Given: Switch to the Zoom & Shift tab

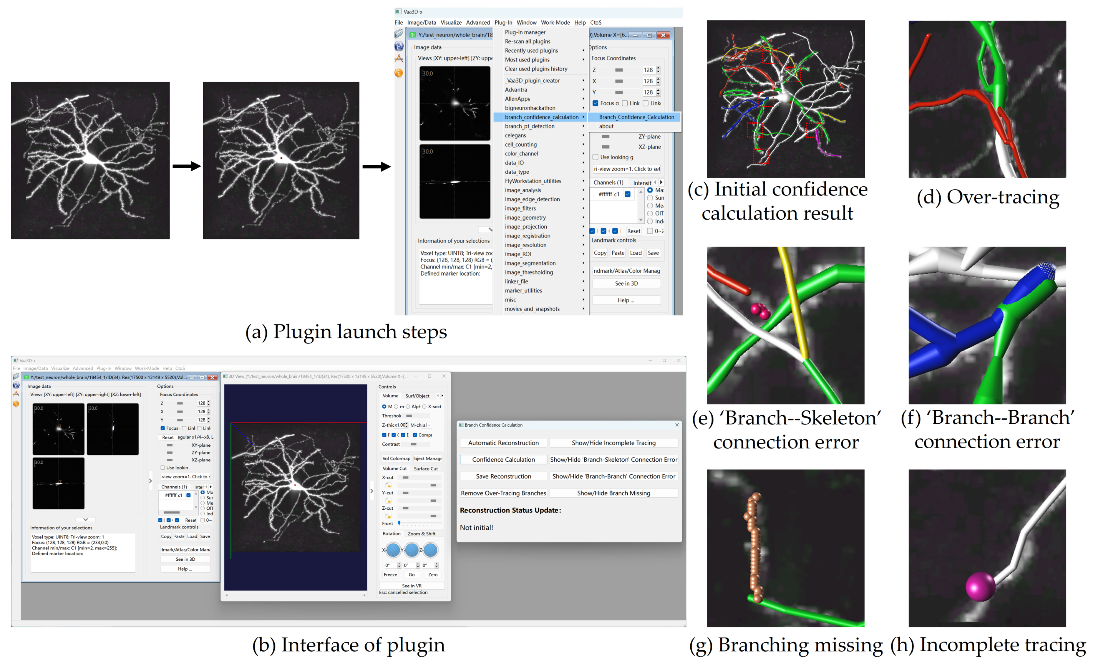Looking at the screenshot, I should (x=421, y=533).
